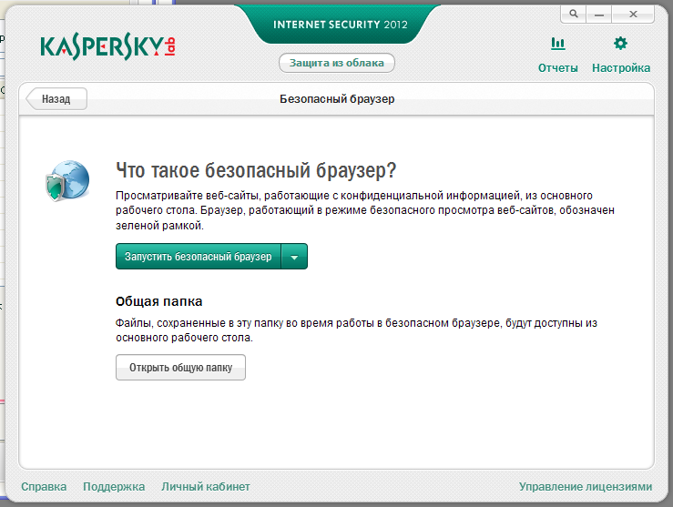
Task: Click the Защита из облака button
Action: click(x=337, y=63)
